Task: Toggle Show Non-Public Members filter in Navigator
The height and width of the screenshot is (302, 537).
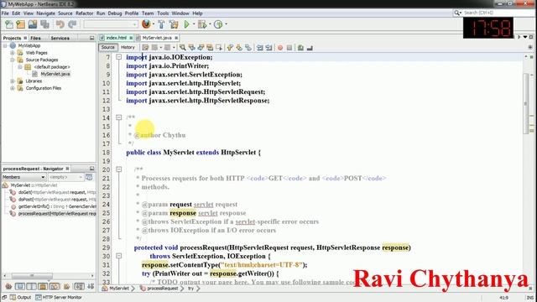Action: click(x=43, y=286)
